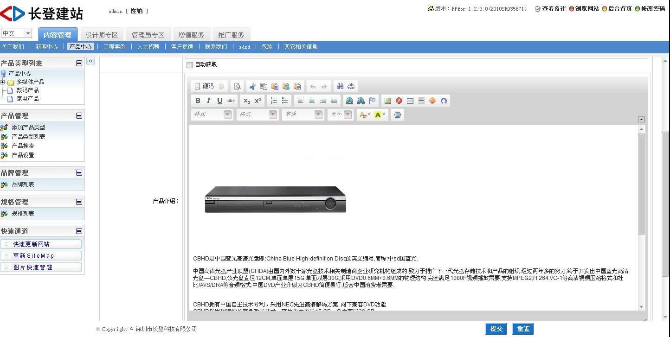Open the 源码 source view button
This screenshot has width=670, height=337.
[x=204, y=86]
